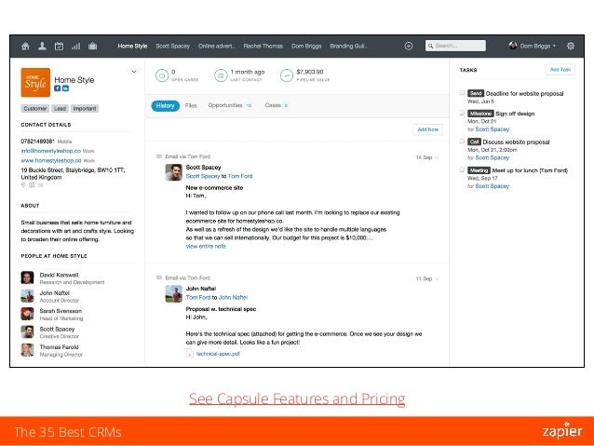
Task: Click map pin icon under address
Action: point(23,185)
